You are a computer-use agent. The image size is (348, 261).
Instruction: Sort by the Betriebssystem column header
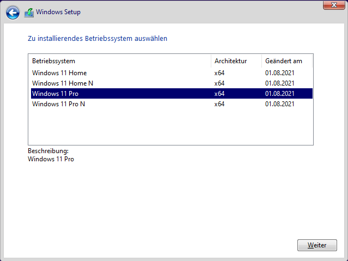[53, 60]
